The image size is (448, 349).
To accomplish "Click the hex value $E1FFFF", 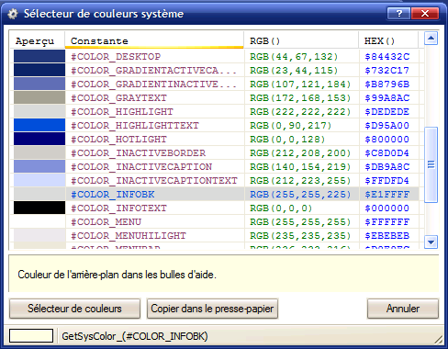I will (x=386, y=195).
